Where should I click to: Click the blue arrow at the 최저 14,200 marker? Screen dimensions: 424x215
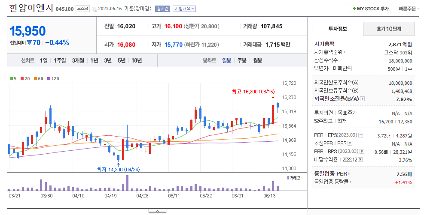(118, 164)
